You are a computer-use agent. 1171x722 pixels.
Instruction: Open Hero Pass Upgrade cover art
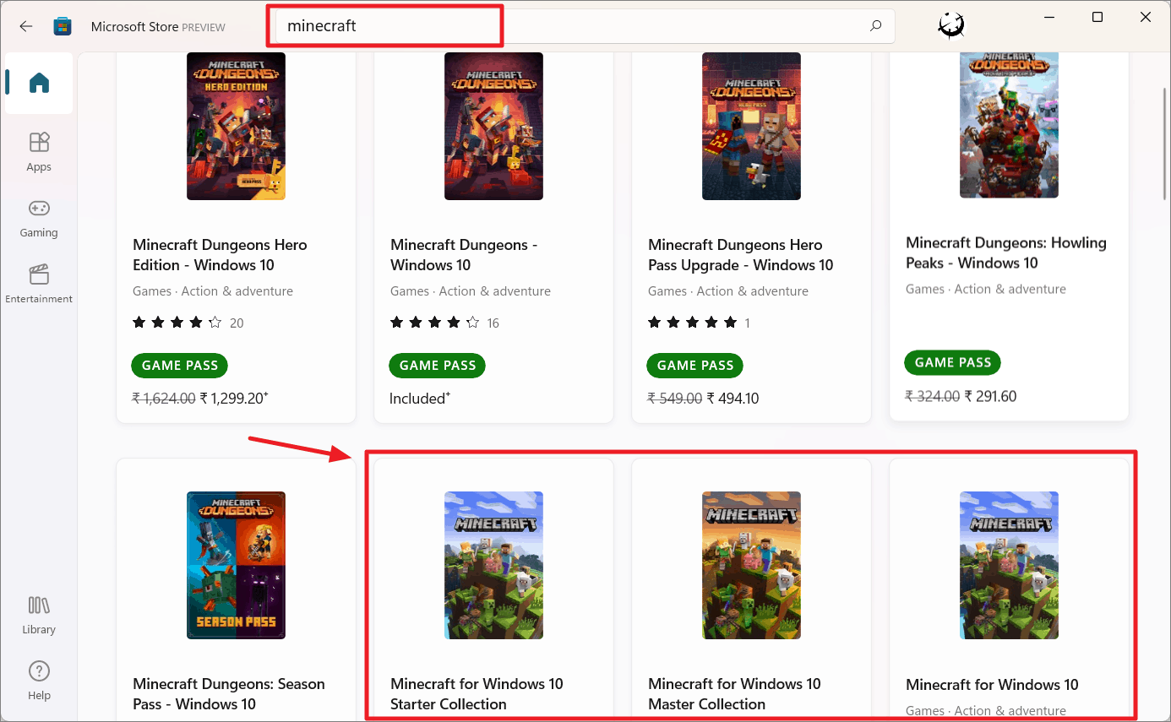point(751,126)
